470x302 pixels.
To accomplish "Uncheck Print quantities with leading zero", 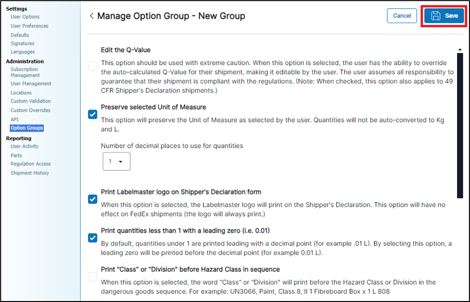I will (93, 238).
